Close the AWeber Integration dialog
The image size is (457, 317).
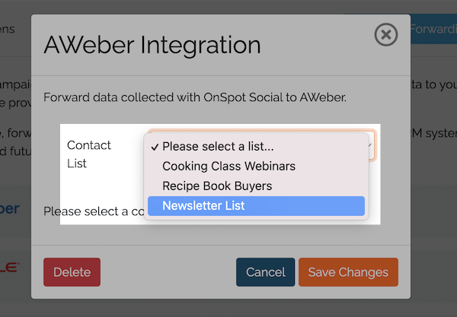(386, 35)
